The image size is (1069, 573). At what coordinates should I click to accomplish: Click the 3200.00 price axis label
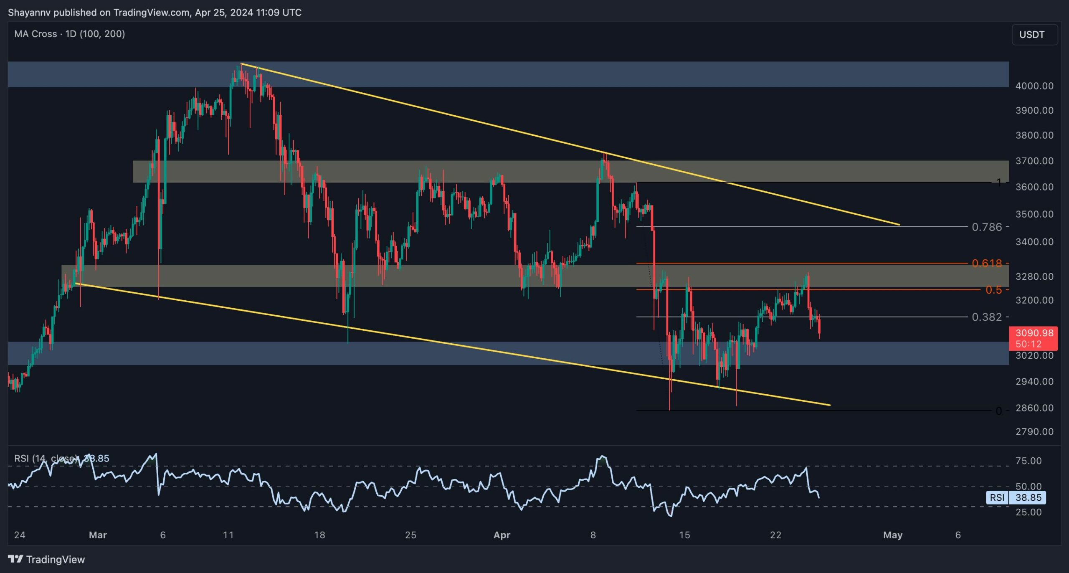pyautogui.click(x=1034, y=300)
